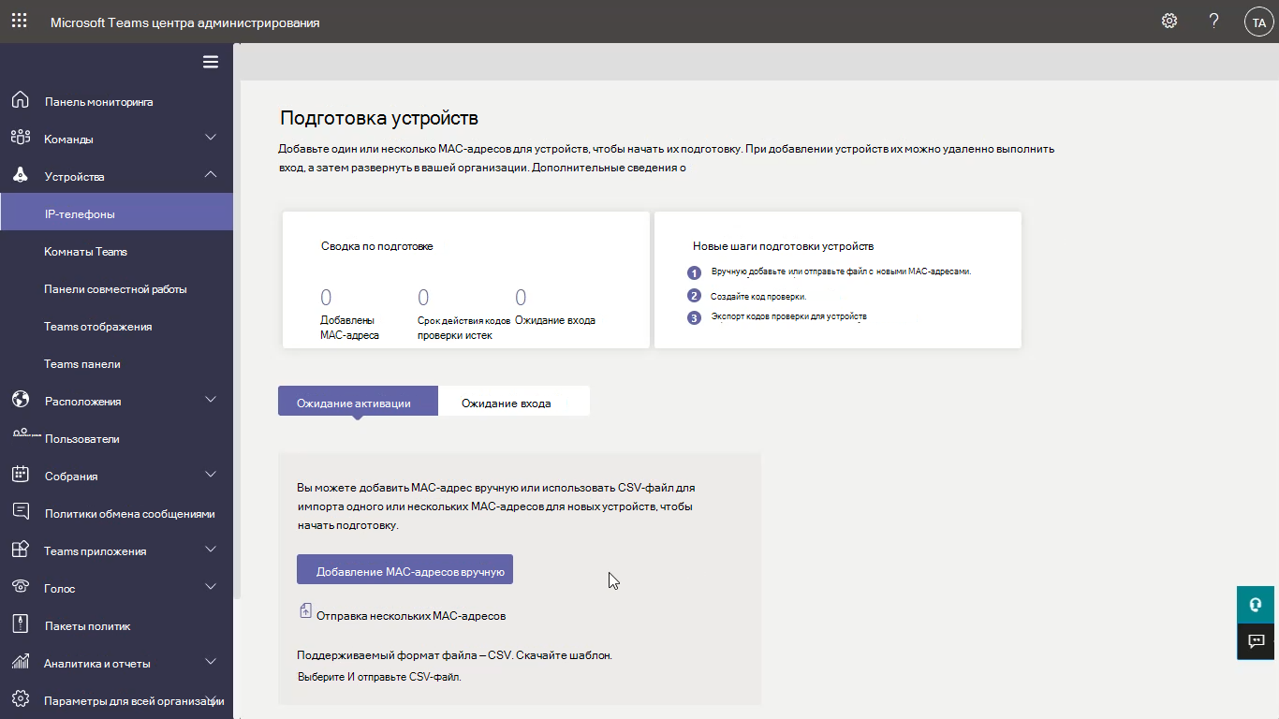Open the settings gear in the header
1279x719 pixels.
1169,21
